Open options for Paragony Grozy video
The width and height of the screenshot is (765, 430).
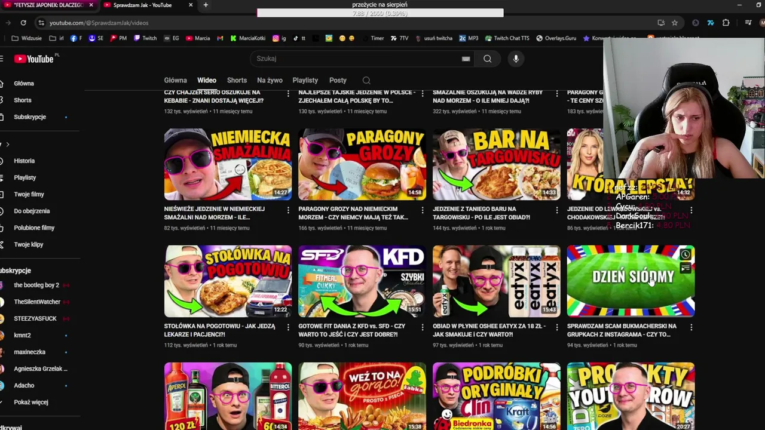(x=423, y=210)
